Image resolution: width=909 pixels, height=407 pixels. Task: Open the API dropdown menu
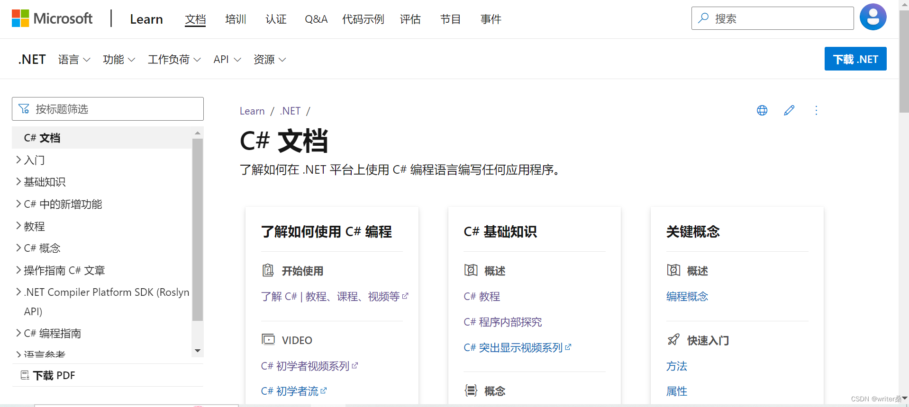pos(227,60)
